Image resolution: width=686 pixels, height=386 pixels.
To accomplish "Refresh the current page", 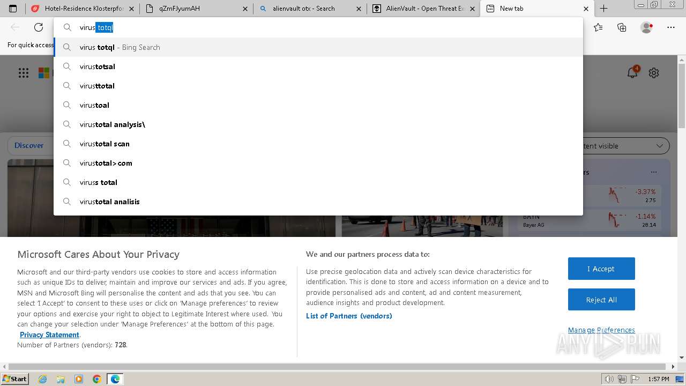I will [39, 27].
